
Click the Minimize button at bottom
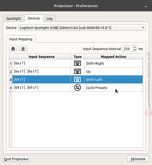(138, 159)
